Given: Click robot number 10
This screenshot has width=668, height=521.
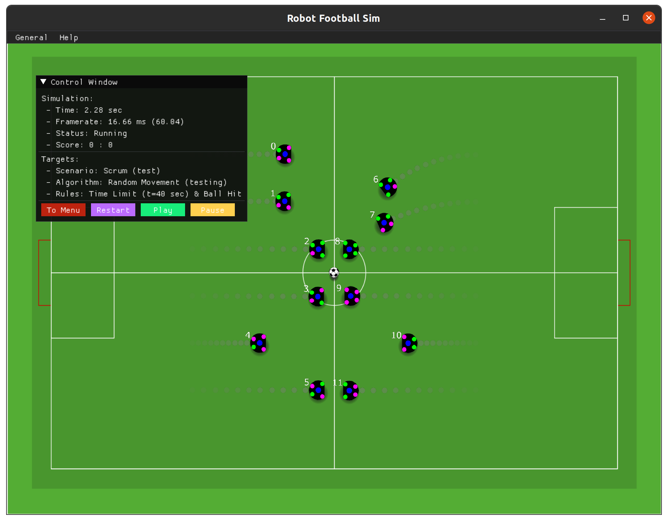Looking at the screenshot, I should pyautogui.click(x=409, y=343).
